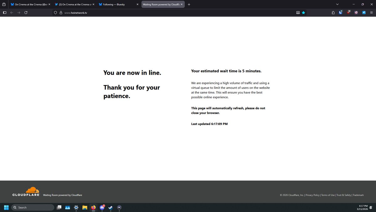Viewport: 376px width, 212px height.
Task: Switch to (3) On Cinema Twitter tab
Action: (x=74, y=4)
